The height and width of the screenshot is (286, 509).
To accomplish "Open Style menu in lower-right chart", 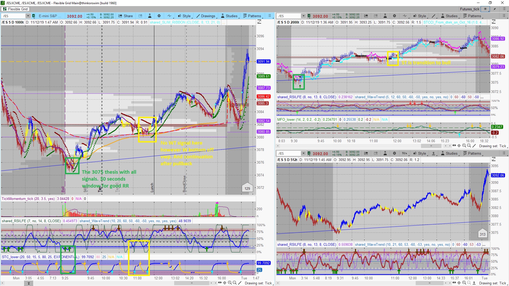I will [420, 153].
